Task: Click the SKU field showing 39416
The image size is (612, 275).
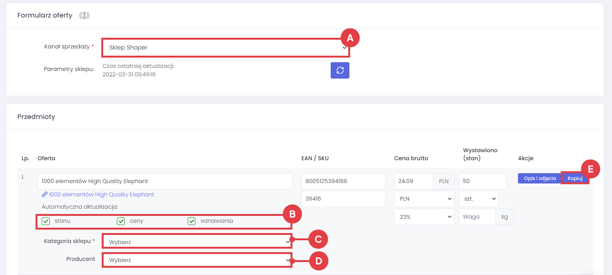Action: (x=343, y=199)
